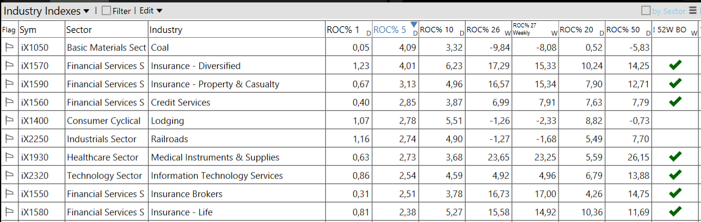Toggle flag icon for Credit Services

click(x=9, y=102)
